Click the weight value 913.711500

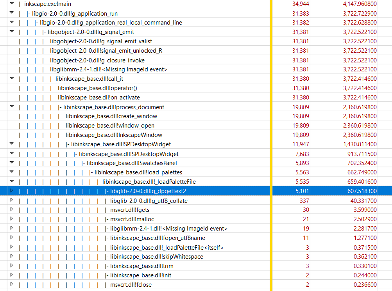point(362,154)
